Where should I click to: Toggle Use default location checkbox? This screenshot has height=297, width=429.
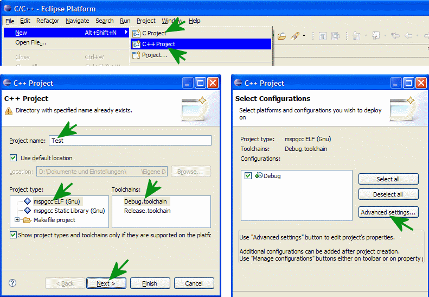(x=13, y=158)
